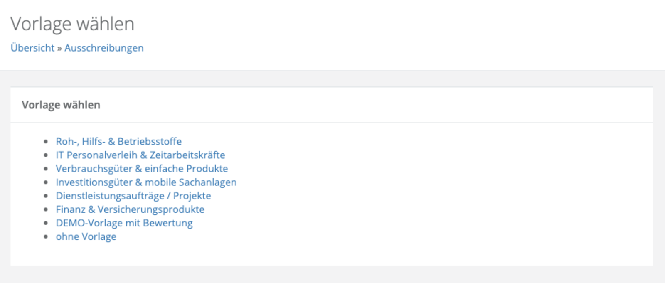Click the bullet beside Investitionsgüter
Viewport: 665px width, 283px height.
tap(46, 182)
